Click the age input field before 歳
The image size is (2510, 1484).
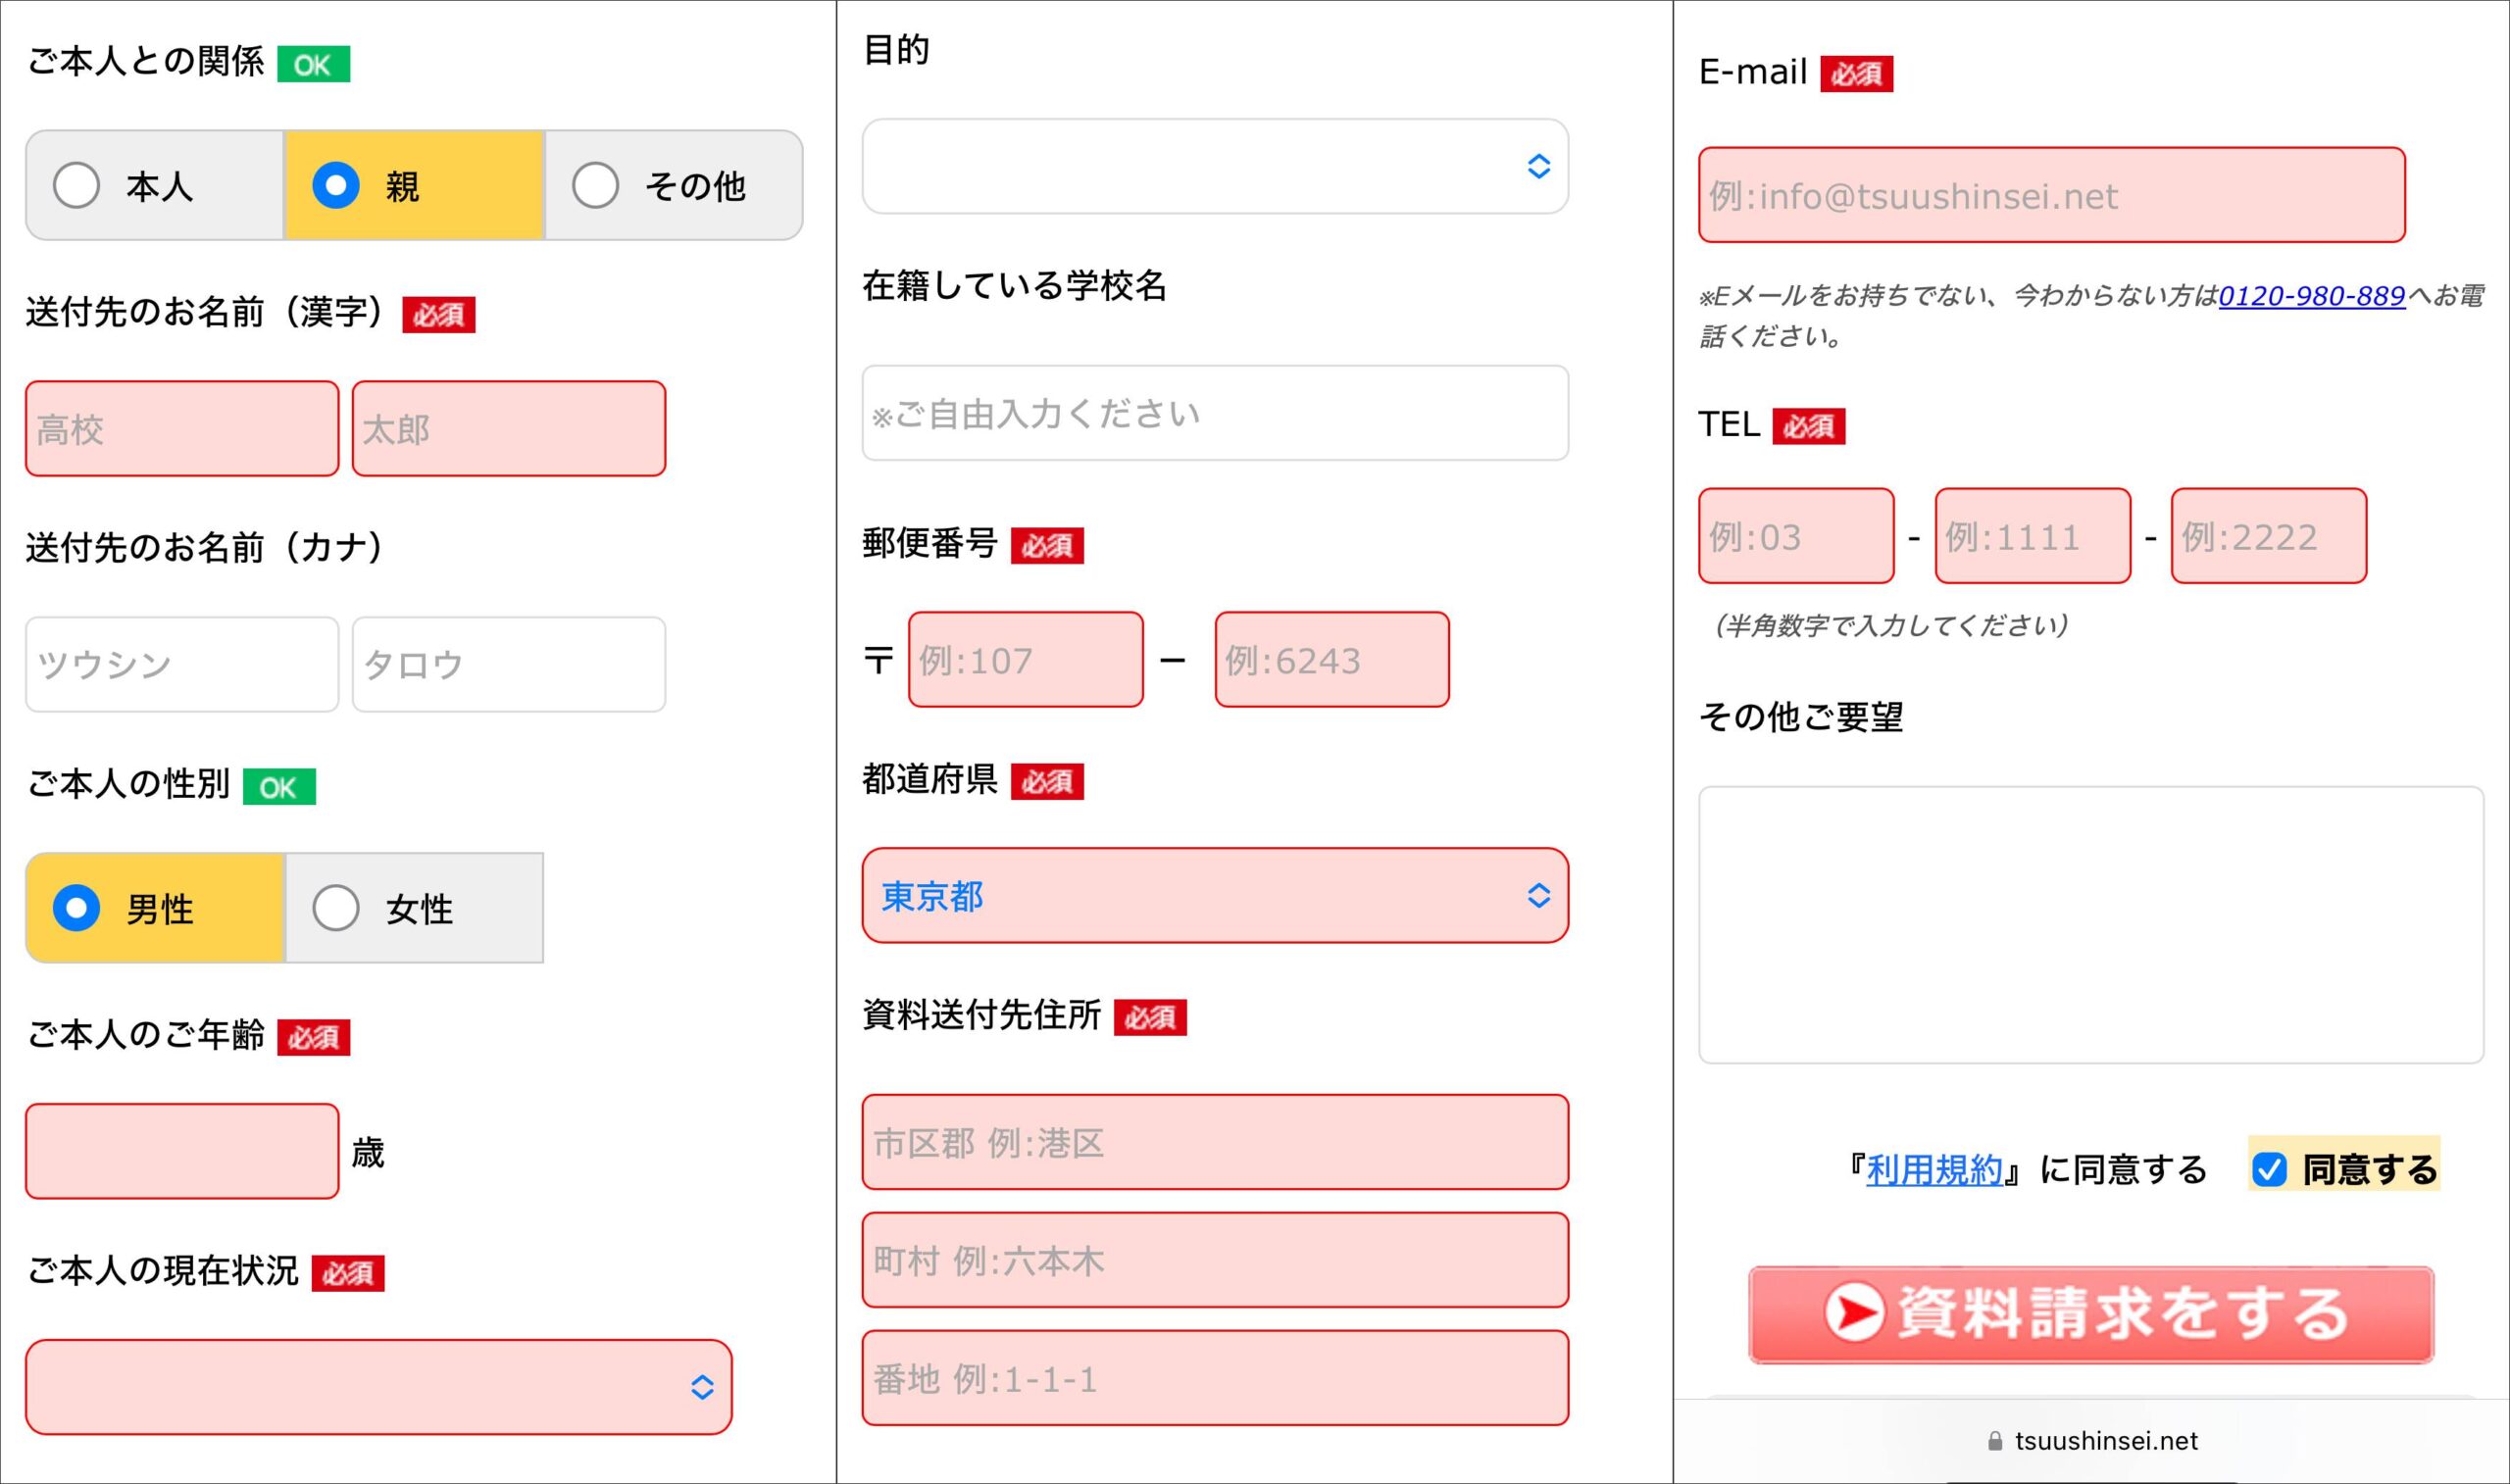click(x=182, y=1151)
